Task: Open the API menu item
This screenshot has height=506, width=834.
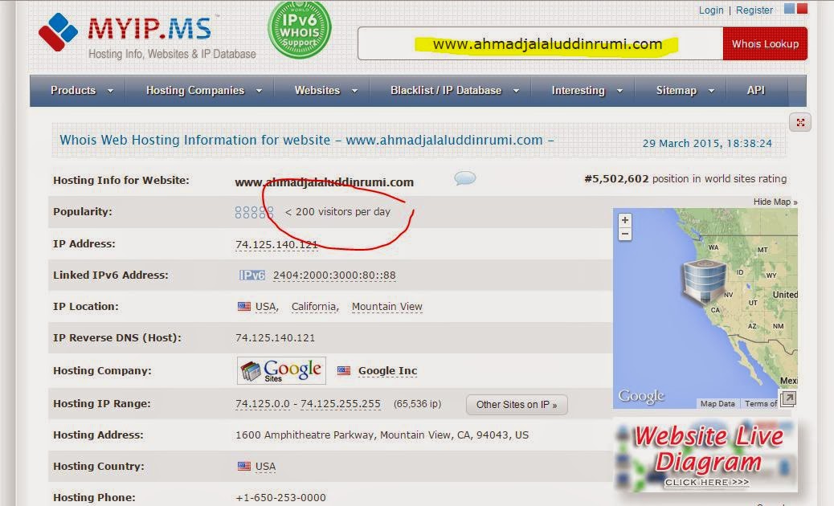Action: coord(756,90)
